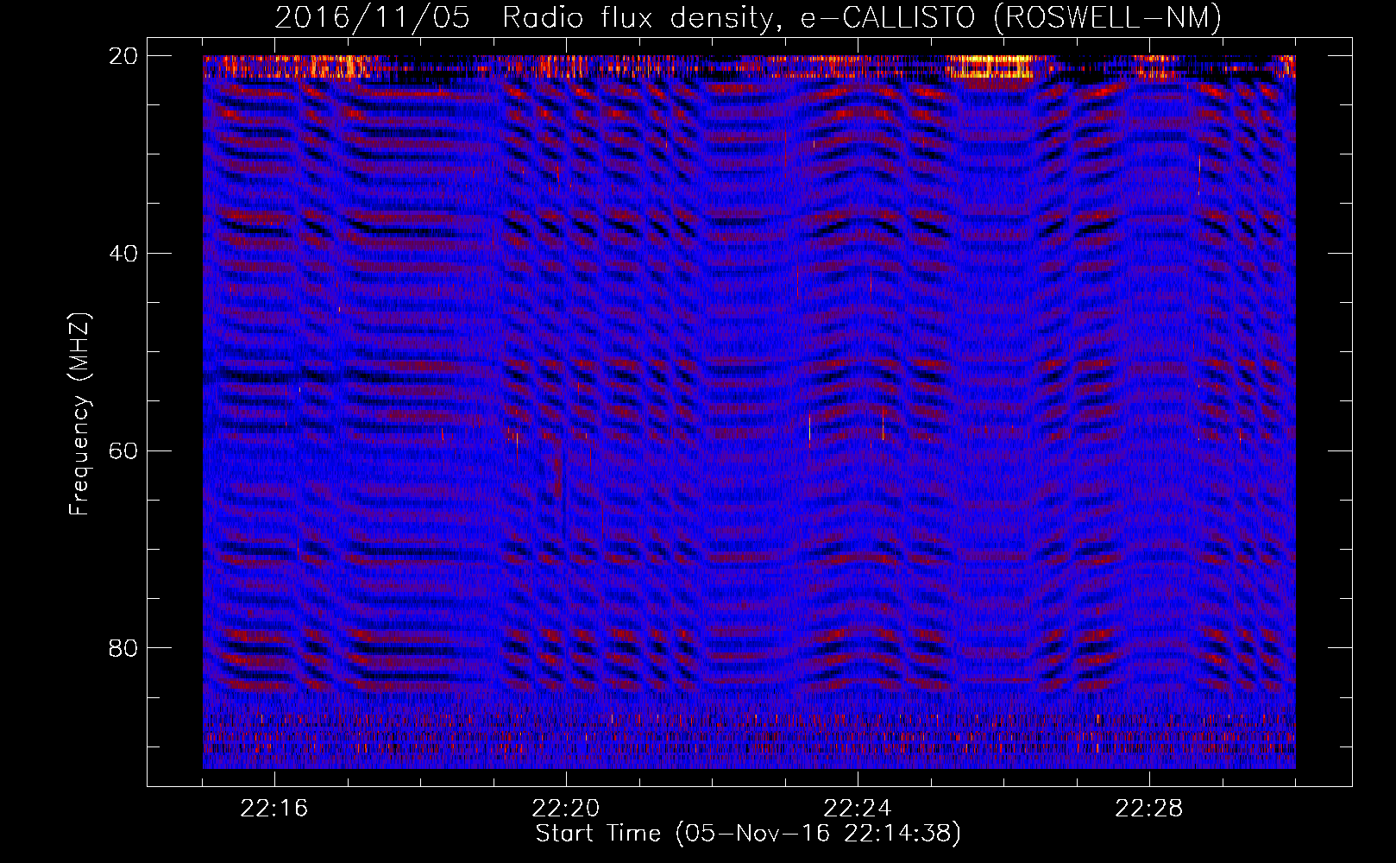Click the 22:28 time tick label

(1149, 809)
